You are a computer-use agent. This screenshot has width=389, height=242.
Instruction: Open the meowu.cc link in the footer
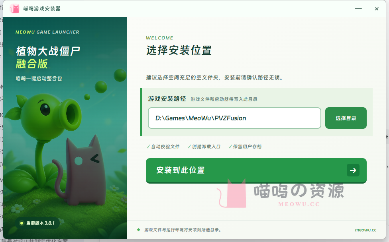click(x=365, y=230)
